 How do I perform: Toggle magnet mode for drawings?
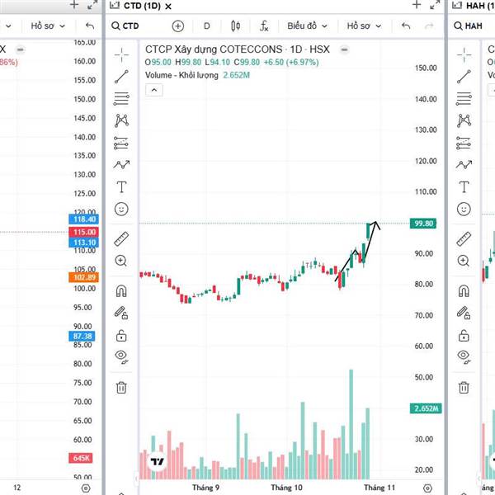121,290
